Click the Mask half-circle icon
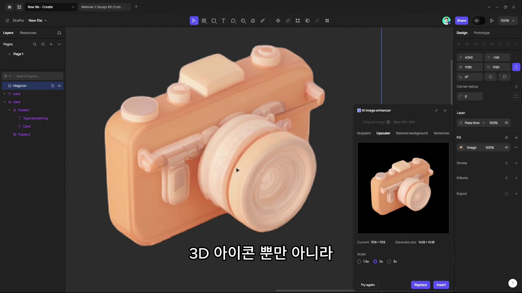The height and width of the screenshot is (293, 522). coord(308,21)
